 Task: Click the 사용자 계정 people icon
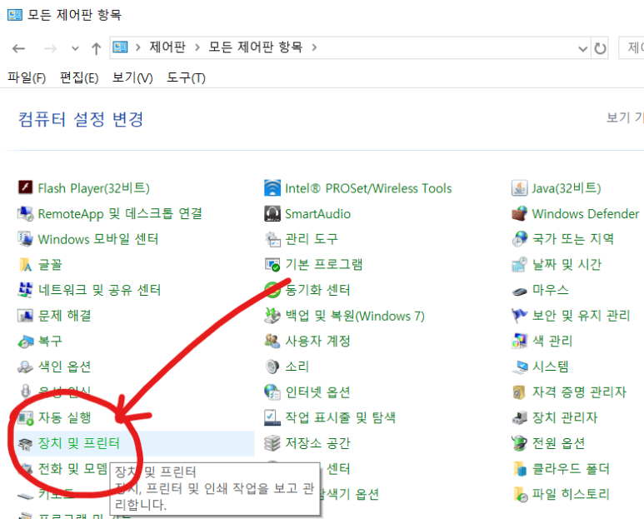click(272, 342)
